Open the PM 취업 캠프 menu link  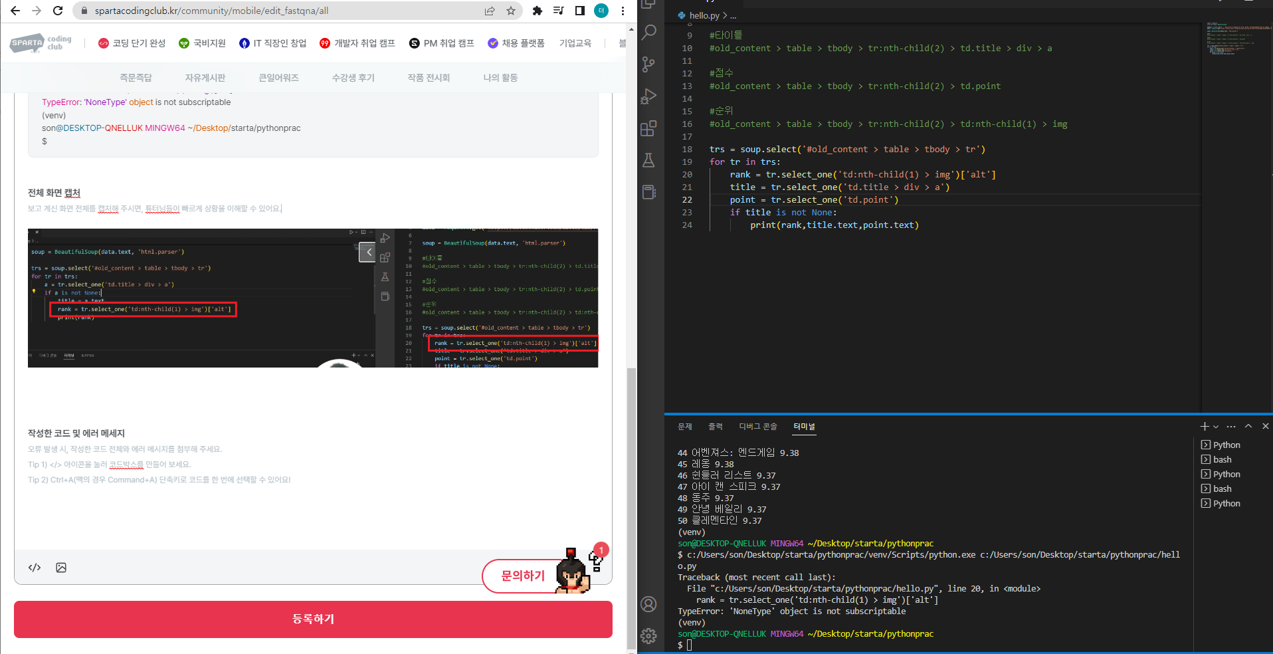441,43
